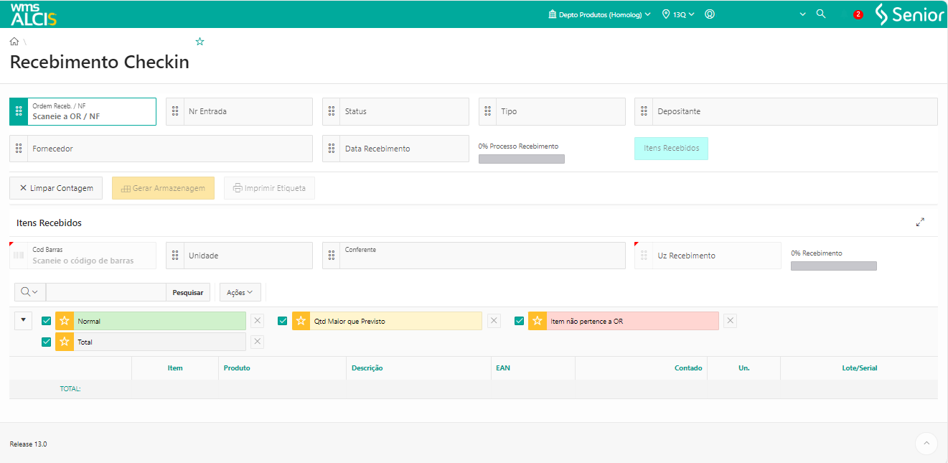Image resolution: width=948 pixels, height=463 pixels.
Task: Click Imprimir Etiqueta button
Action: point(269,188)
